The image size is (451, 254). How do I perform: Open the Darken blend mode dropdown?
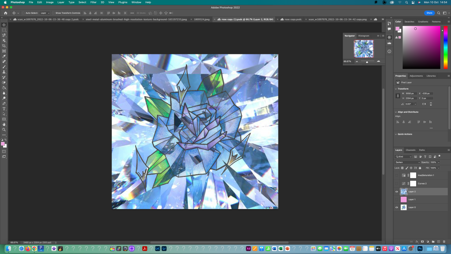(407, 162)
